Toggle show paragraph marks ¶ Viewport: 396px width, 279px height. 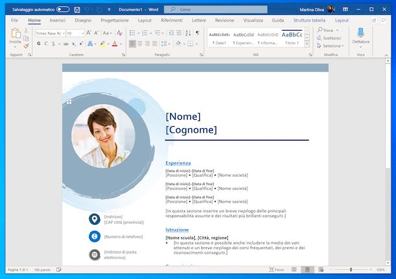point(197,33)
